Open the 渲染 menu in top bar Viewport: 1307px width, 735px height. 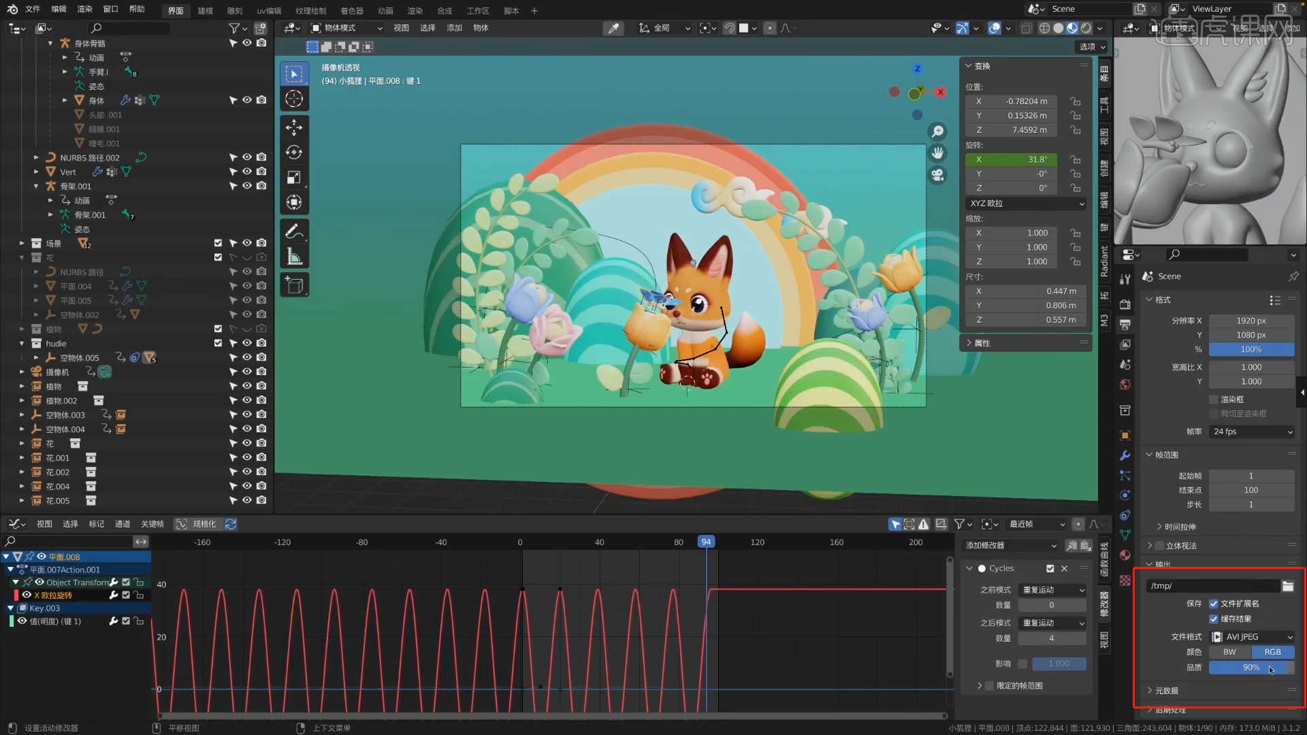point(84,9)
